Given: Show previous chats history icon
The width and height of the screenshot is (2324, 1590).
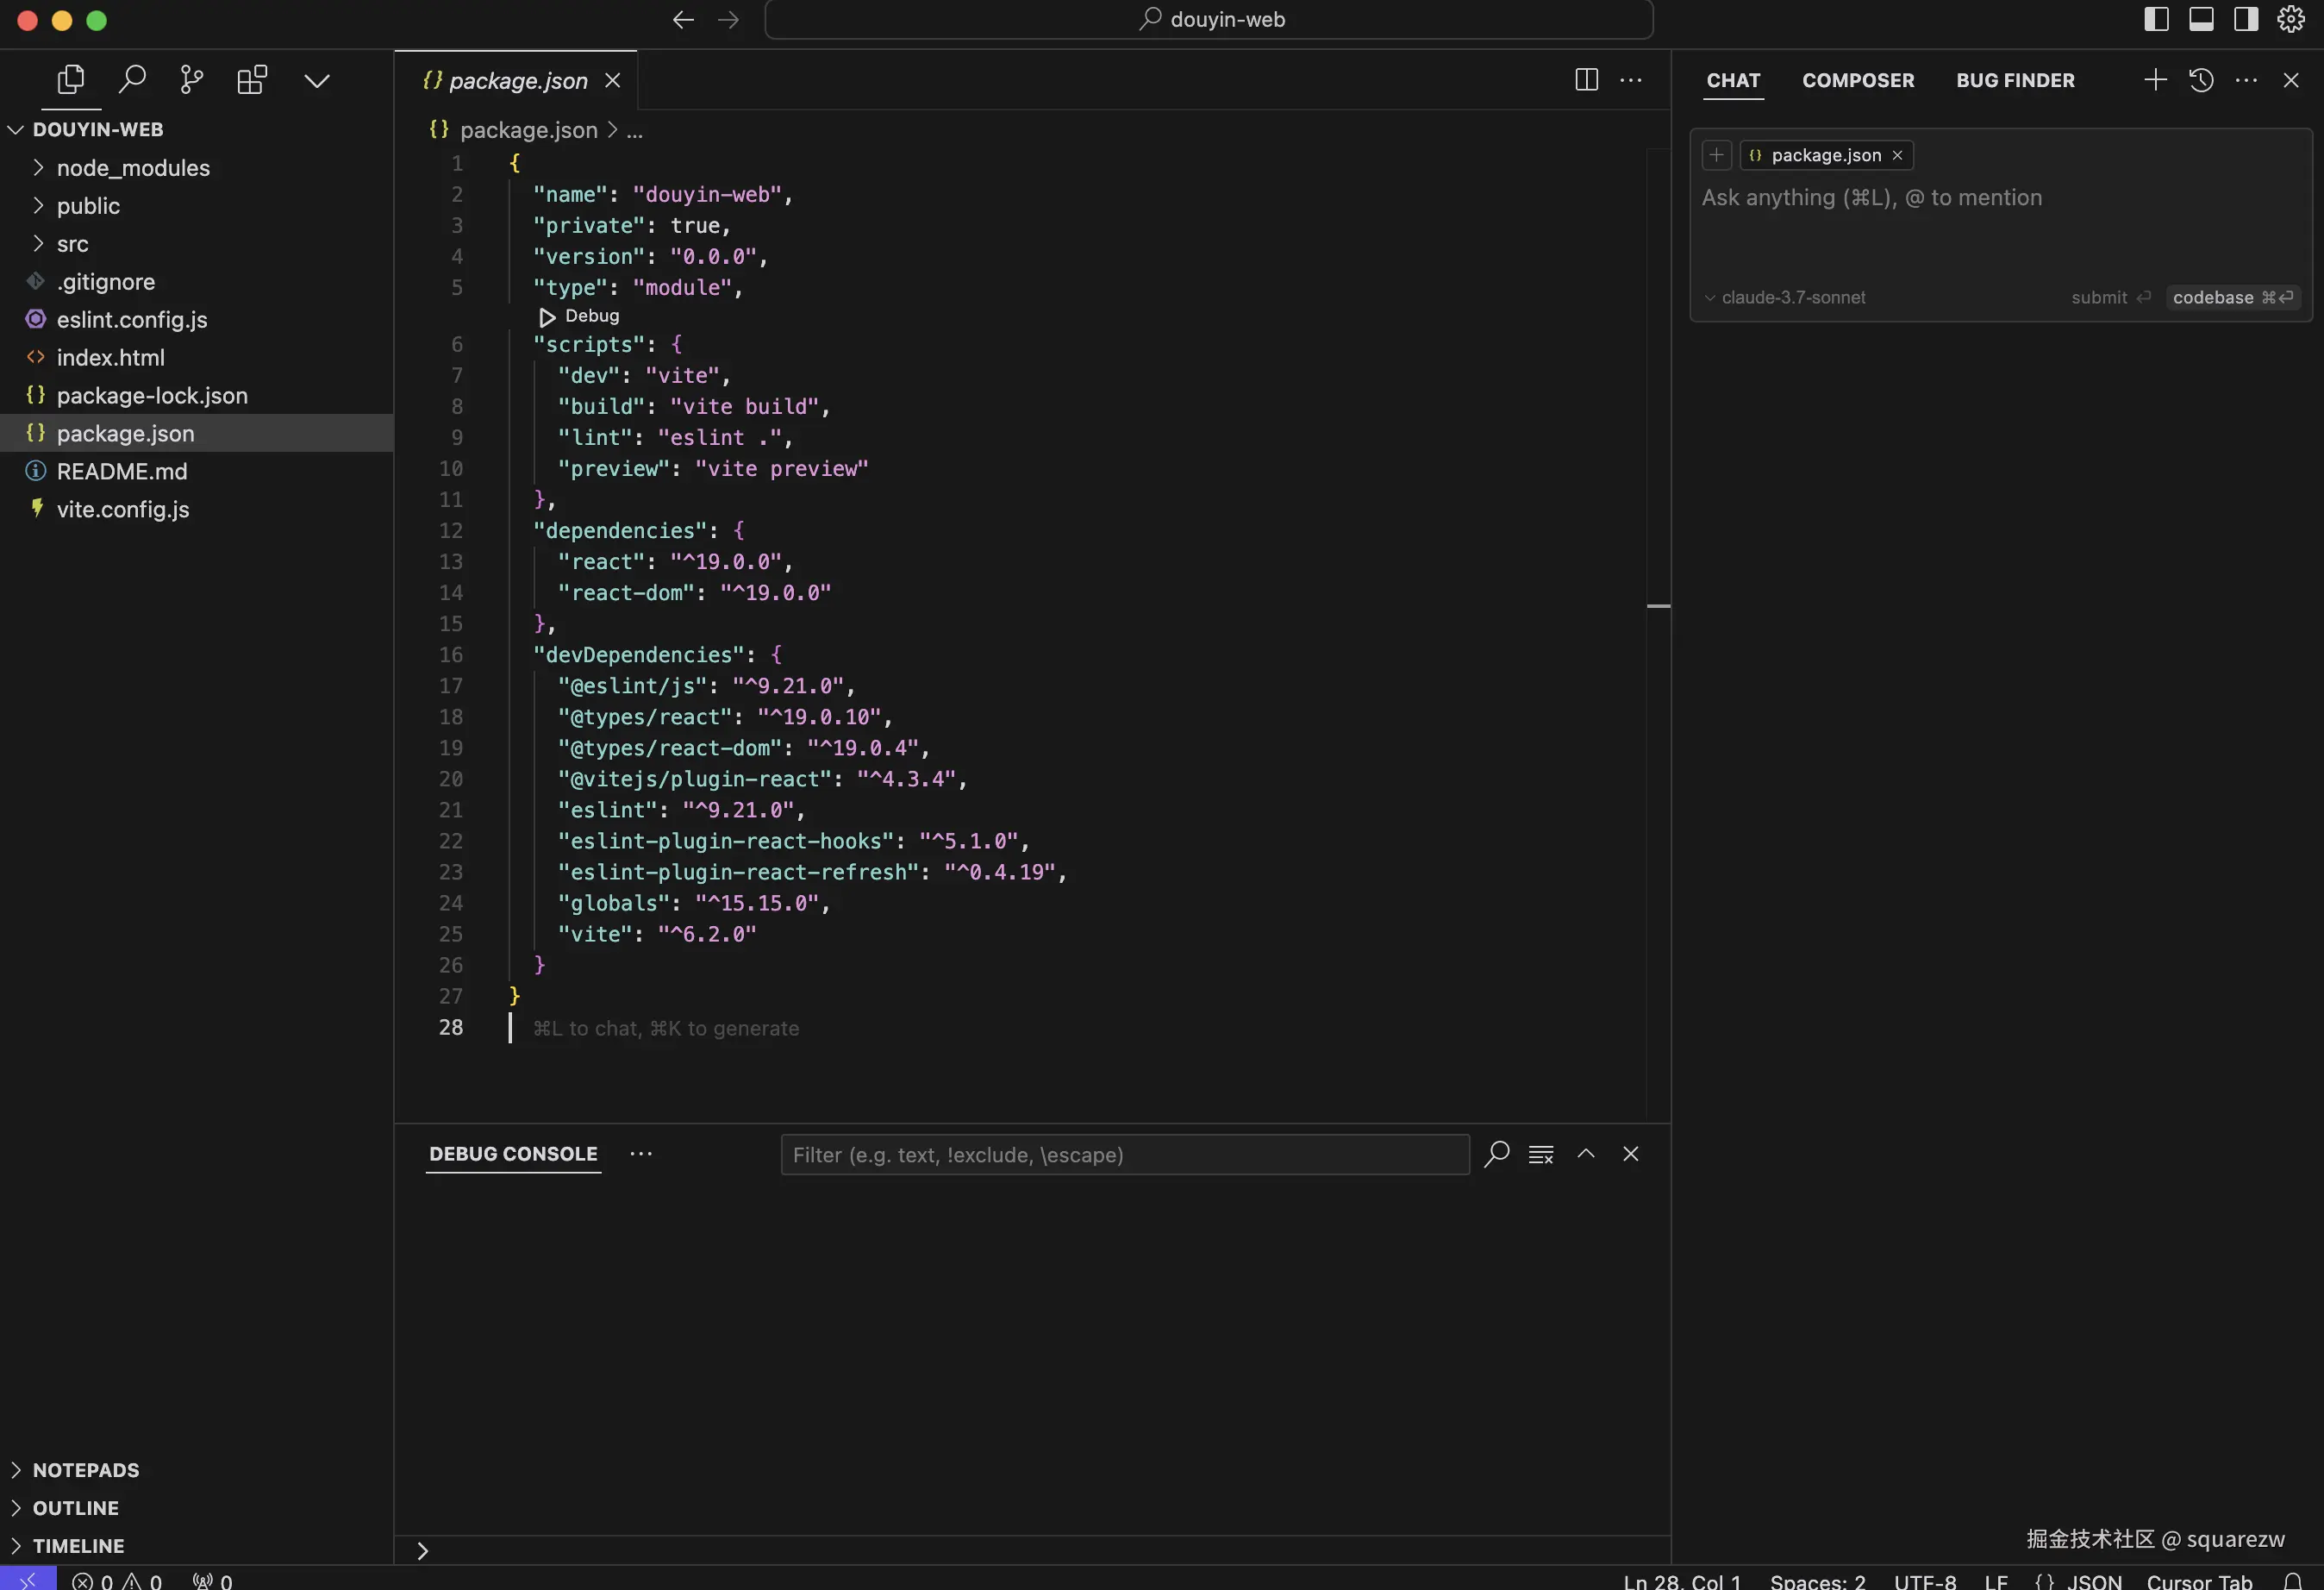Looking at the screenshot, I should coord(2201,80).
